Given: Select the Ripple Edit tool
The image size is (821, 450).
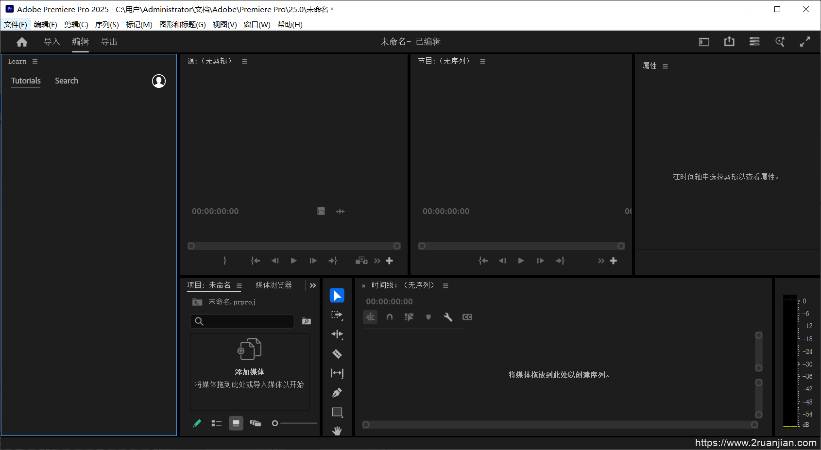Looking at the screenshot, I should (337, 334).
